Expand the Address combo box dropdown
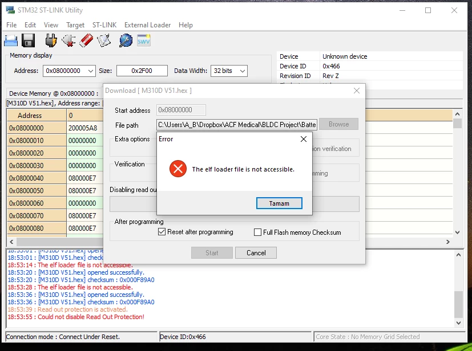Image resolution: width=472 pixels, height=351 pixels. [91, 71]
